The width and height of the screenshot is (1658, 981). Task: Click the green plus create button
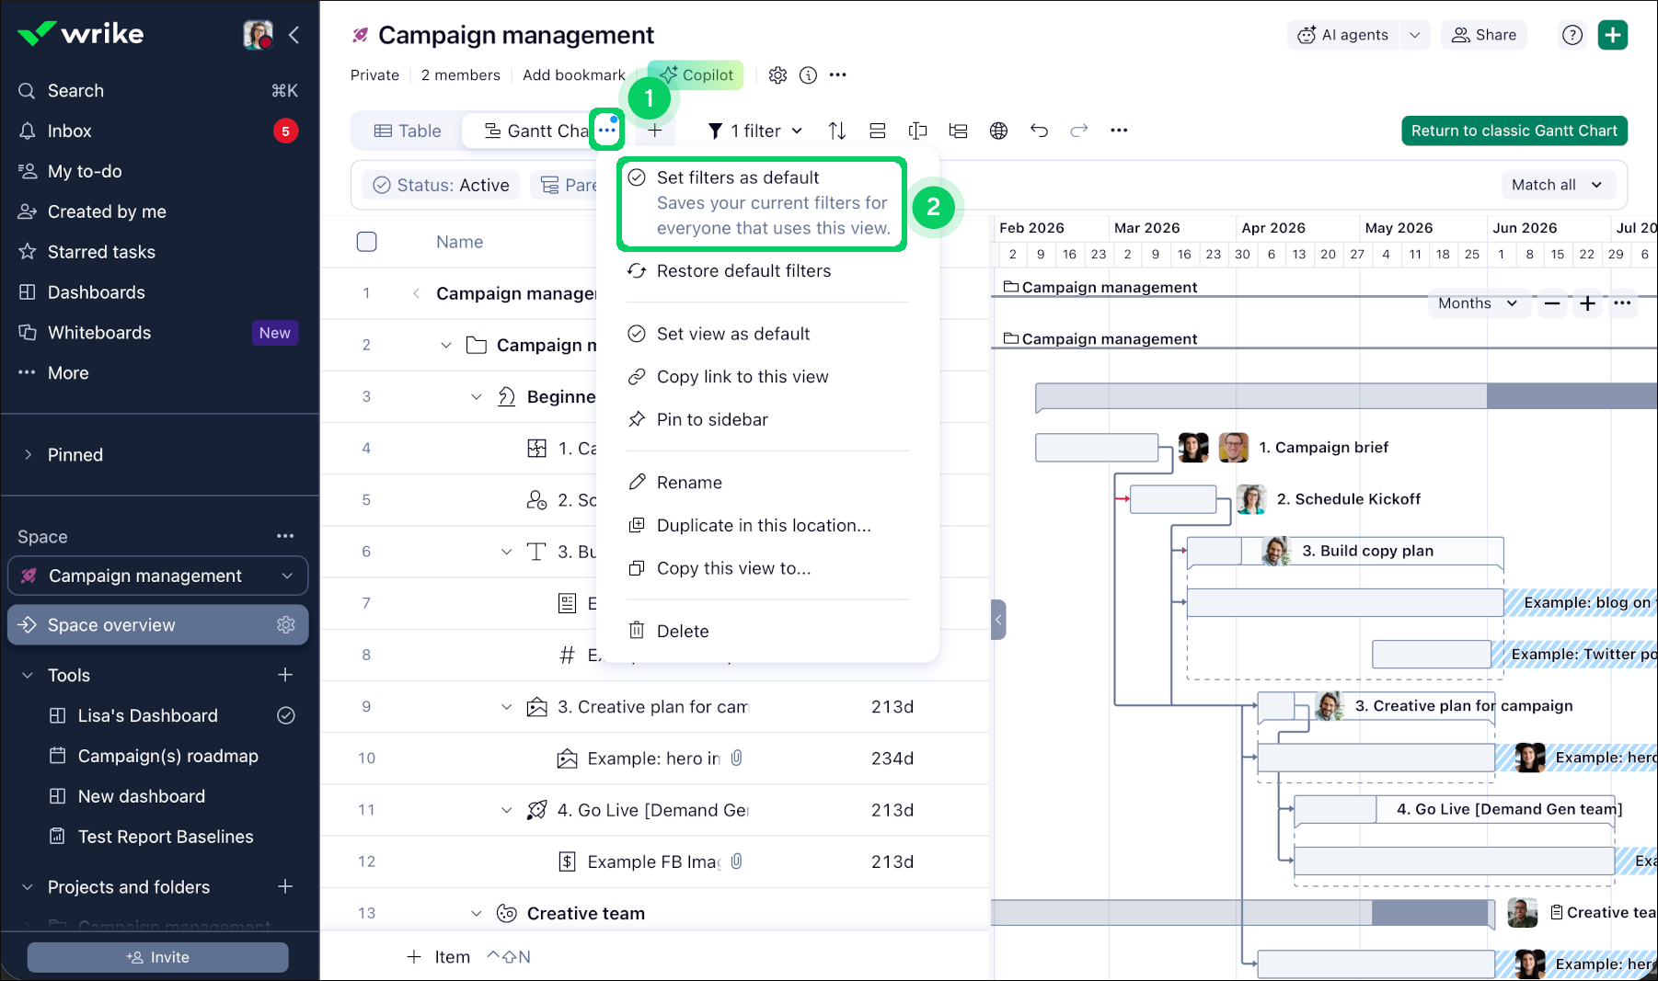[1613, 35]
